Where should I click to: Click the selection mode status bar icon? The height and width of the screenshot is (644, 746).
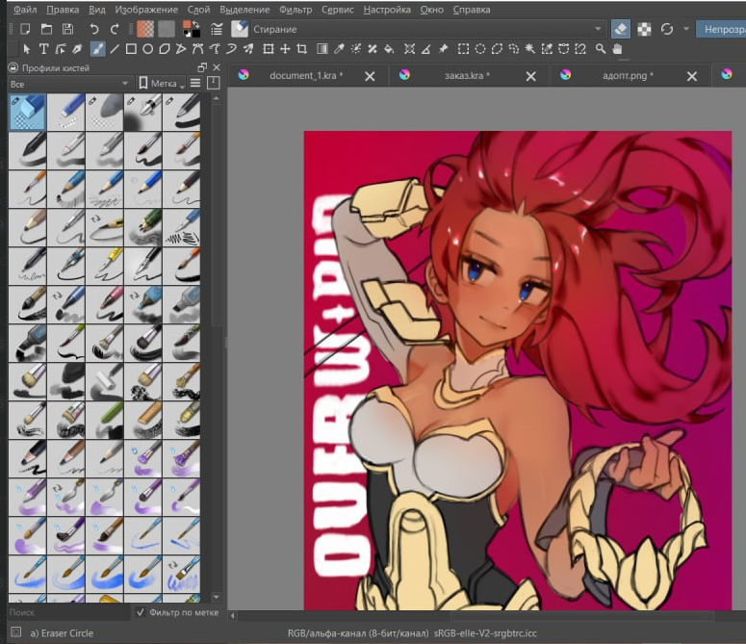(x=15, y=632)
